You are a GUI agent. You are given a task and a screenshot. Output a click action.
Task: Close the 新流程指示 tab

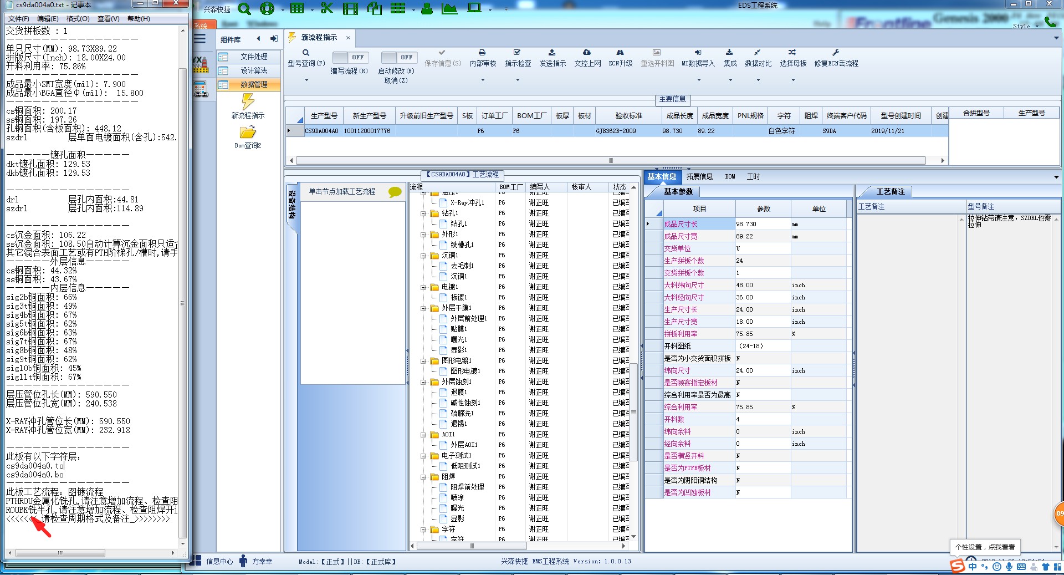click(x=348, y=38)
